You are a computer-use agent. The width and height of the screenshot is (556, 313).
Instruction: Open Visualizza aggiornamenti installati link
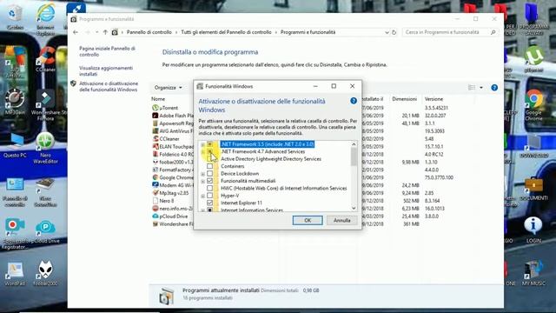click(x=106, y=71)
